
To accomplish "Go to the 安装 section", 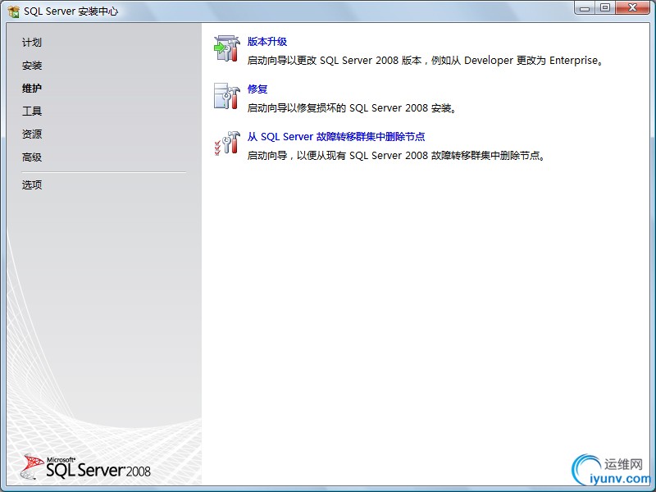I will (x=32, y=66).
